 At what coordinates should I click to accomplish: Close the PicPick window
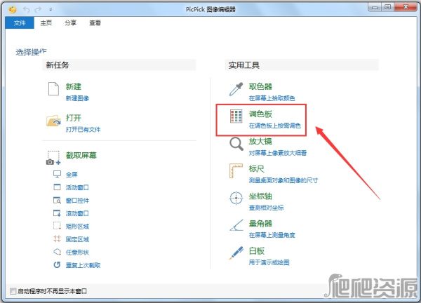[x=406, y=7]
